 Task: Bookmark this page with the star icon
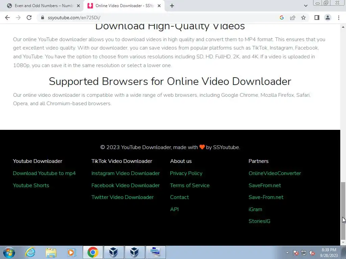[x=303, y=18]
